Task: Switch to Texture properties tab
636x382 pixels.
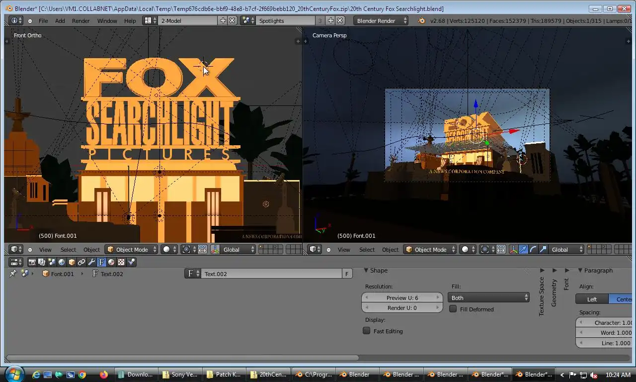Action: (121, 262)
